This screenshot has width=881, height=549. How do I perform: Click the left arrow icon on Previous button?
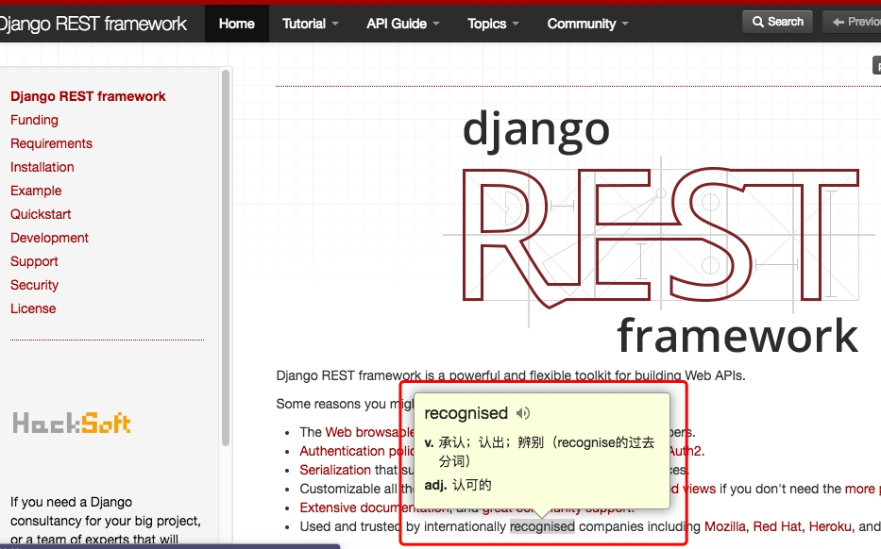tap(839, 22)
